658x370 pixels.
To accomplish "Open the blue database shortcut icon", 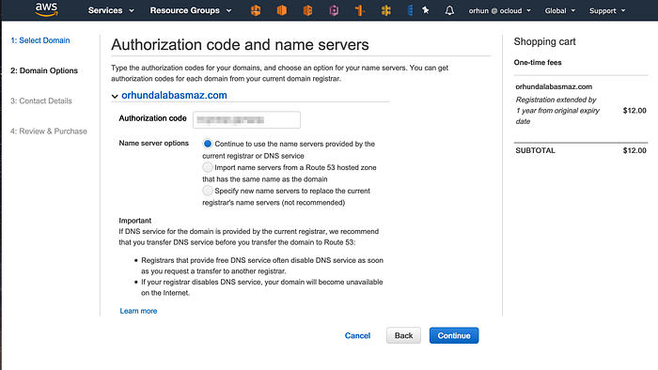I will tap(410, 10).
